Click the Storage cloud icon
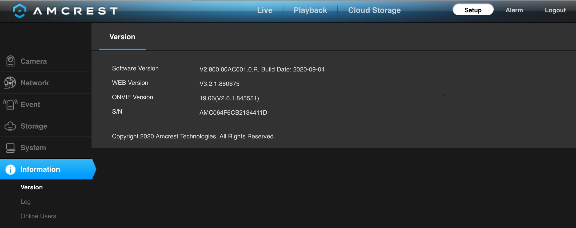This screenshot has width=576, height=228. 10,126
